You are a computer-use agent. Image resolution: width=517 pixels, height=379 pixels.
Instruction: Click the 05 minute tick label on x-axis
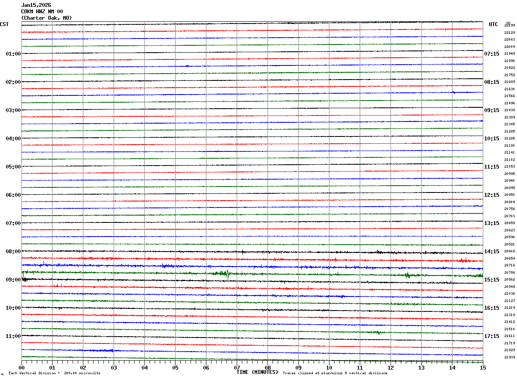(x=175, y=367)
